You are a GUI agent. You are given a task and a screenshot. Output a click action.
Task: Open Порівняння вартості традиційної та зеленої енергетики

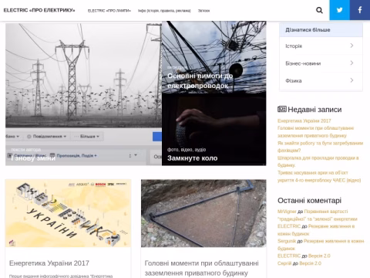318,215
